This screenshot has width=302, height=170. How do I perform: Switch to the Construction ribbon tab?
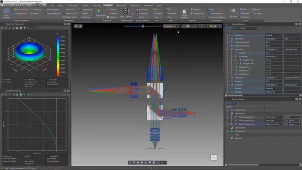pyautogui.click(x=72, y=5)
